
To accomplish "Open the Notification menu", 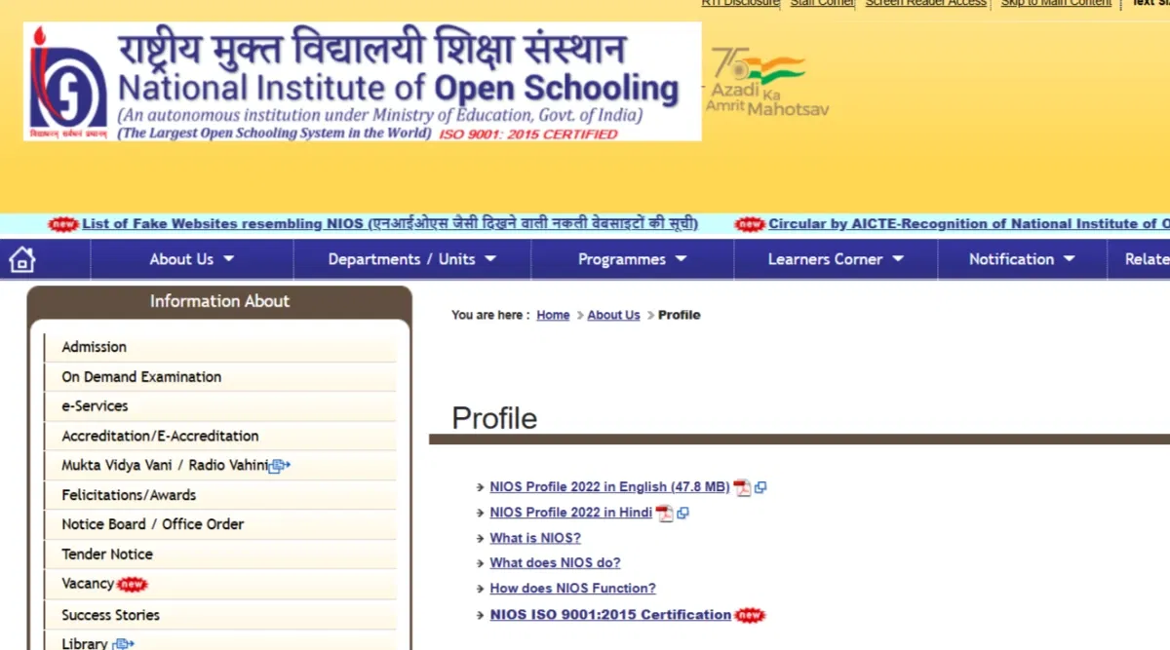I will pyautogui.click(x=1021, y=259).
